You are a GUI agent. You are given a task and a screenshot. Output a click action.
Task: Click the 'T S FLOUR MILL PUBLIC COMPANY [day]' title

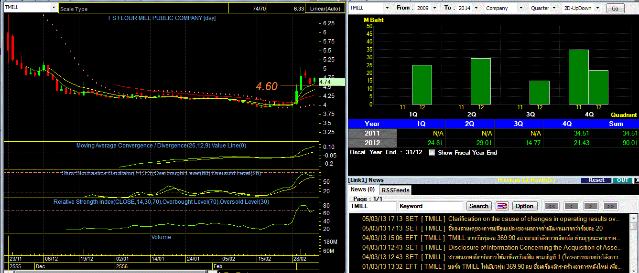pos(161,18)
